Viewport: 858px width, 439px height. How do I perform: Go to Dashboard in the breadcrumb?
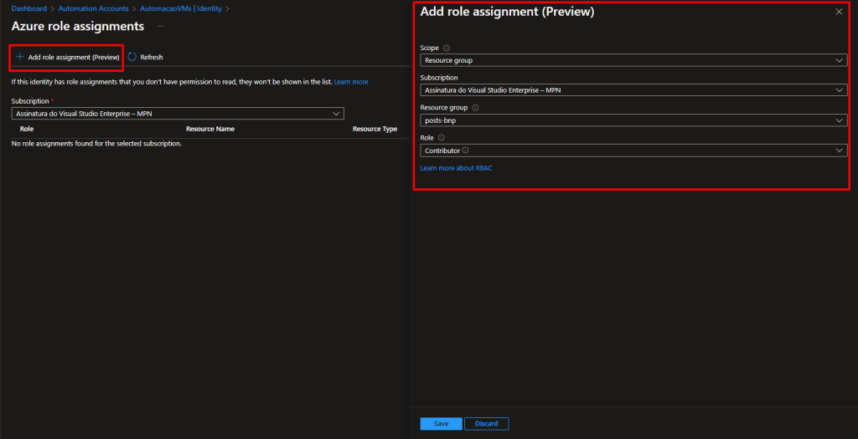tap(28, 8)
